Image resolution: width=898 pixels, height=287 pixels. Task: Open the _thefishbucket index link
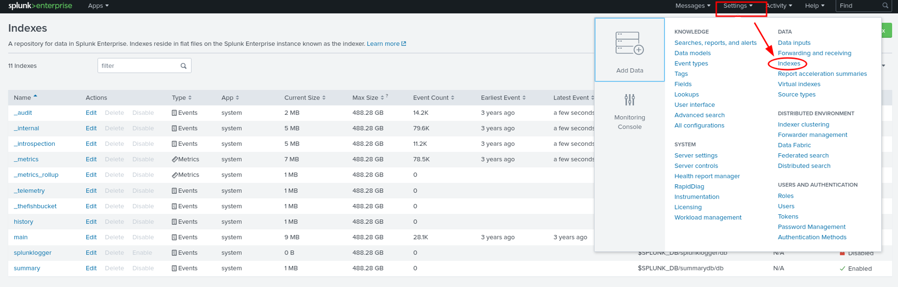pos(35,206)
